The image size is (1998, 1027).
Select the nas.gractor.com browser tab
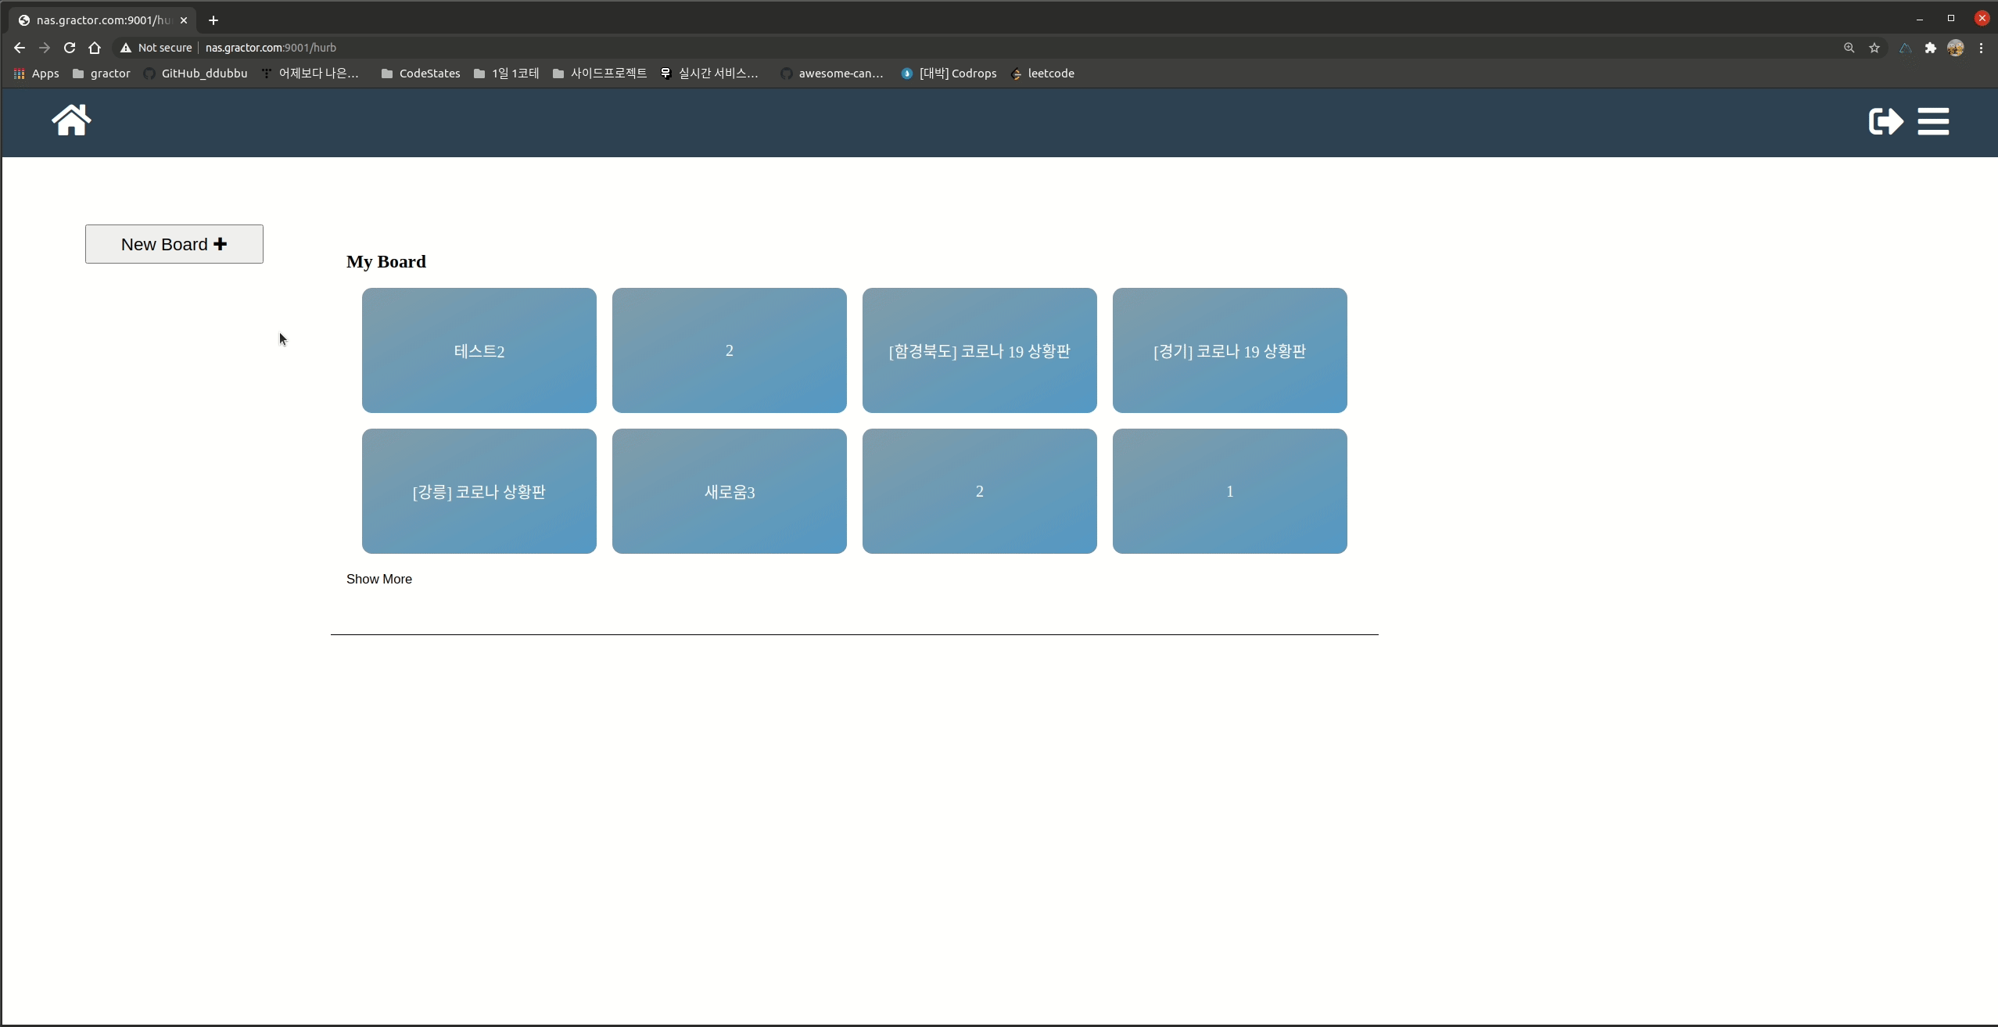(98, 20)
